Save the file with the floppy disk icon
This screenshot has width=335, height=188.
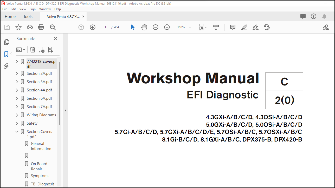click(x=7, y=27)
